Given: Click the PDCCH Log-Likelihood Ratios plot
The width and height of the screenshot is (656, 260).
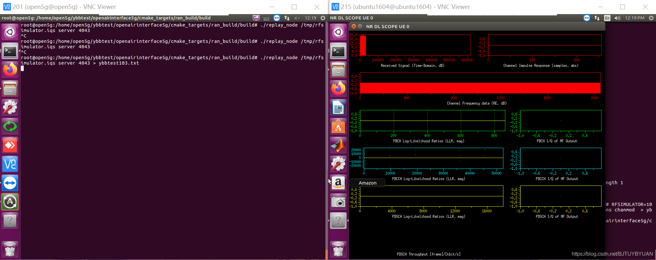Looking at the screenshot, I should (433, 158).
